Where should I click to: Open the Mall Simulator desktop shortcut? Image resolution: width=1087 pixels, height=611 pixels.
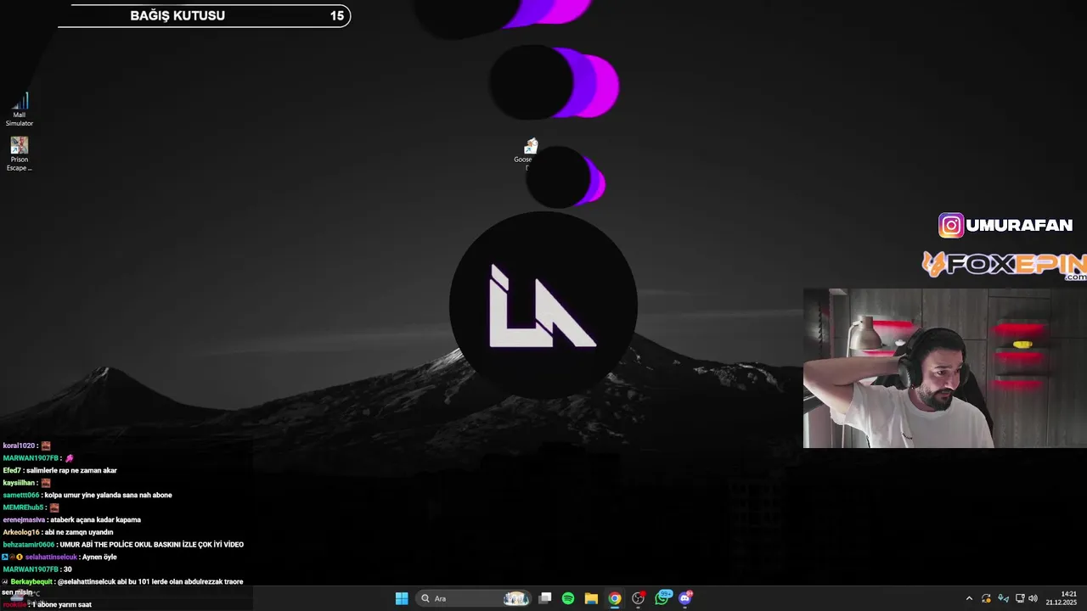click(20, 110)
